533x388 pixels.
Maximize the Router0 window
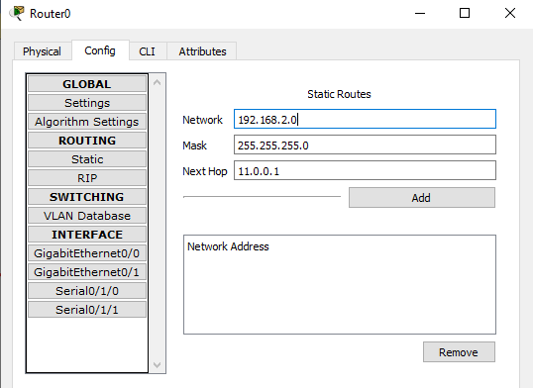[465, 13]
